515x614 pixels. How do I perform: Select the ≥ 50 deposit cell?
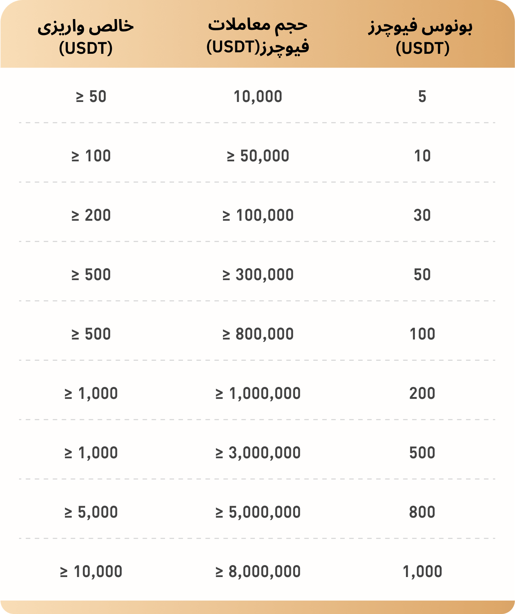pos(91,97)
